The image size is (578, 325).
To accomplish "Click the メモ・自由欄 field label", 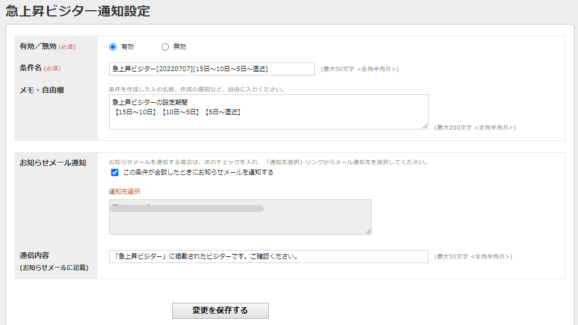I will coord(42,90).
